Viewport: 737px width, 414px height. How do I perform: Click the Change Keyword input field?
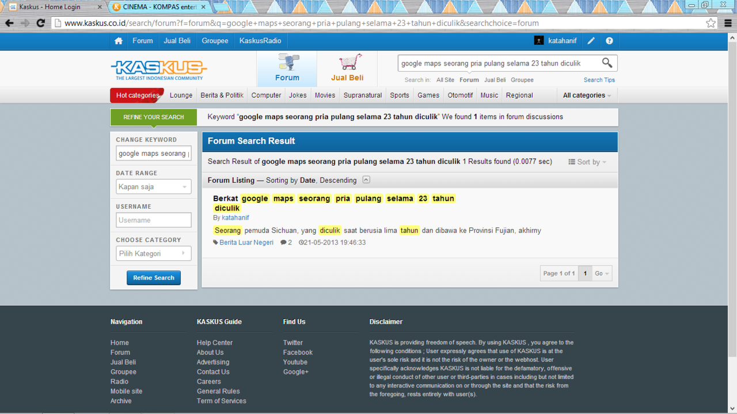tap(154, 154)
